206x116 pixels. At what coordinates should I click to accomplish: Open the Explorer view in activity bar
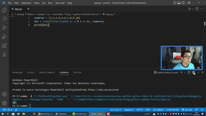4,10
